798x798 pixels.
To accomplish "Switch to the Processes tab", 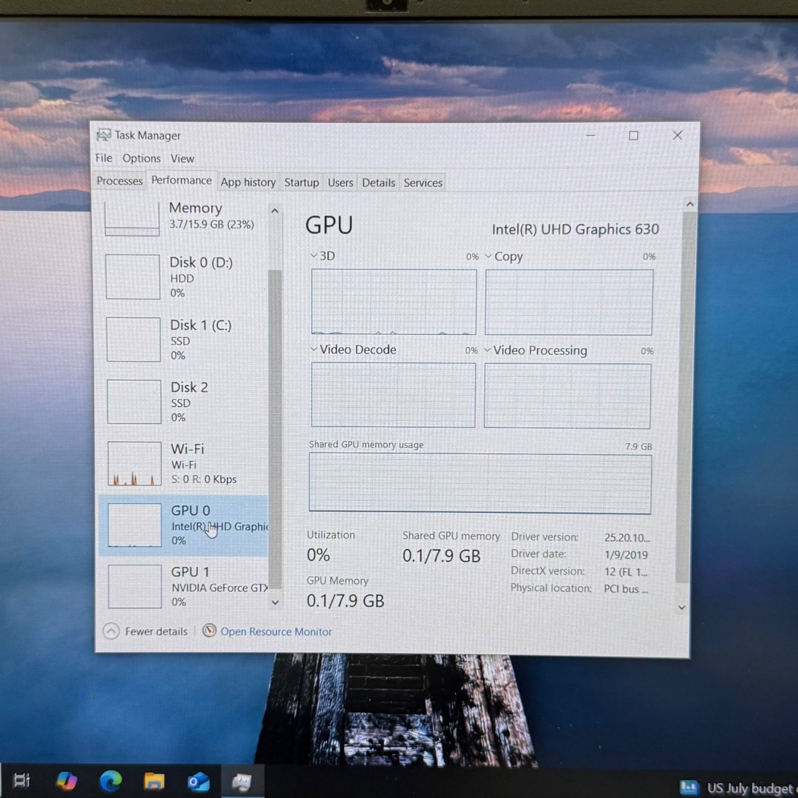I will coord(120,181).
